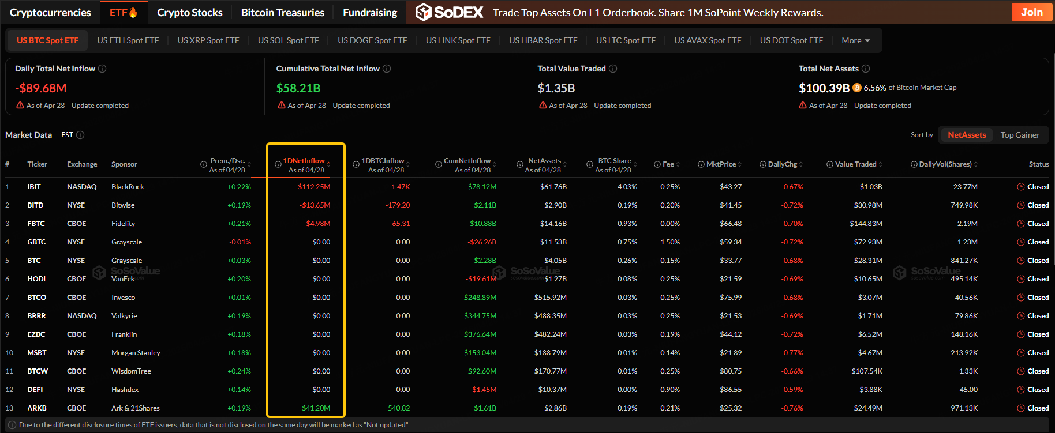The image size is (1055, 433).
Task: Click the $100.39B Total Net Assets value
Action: pyautogui.click(x=824, y=88)
